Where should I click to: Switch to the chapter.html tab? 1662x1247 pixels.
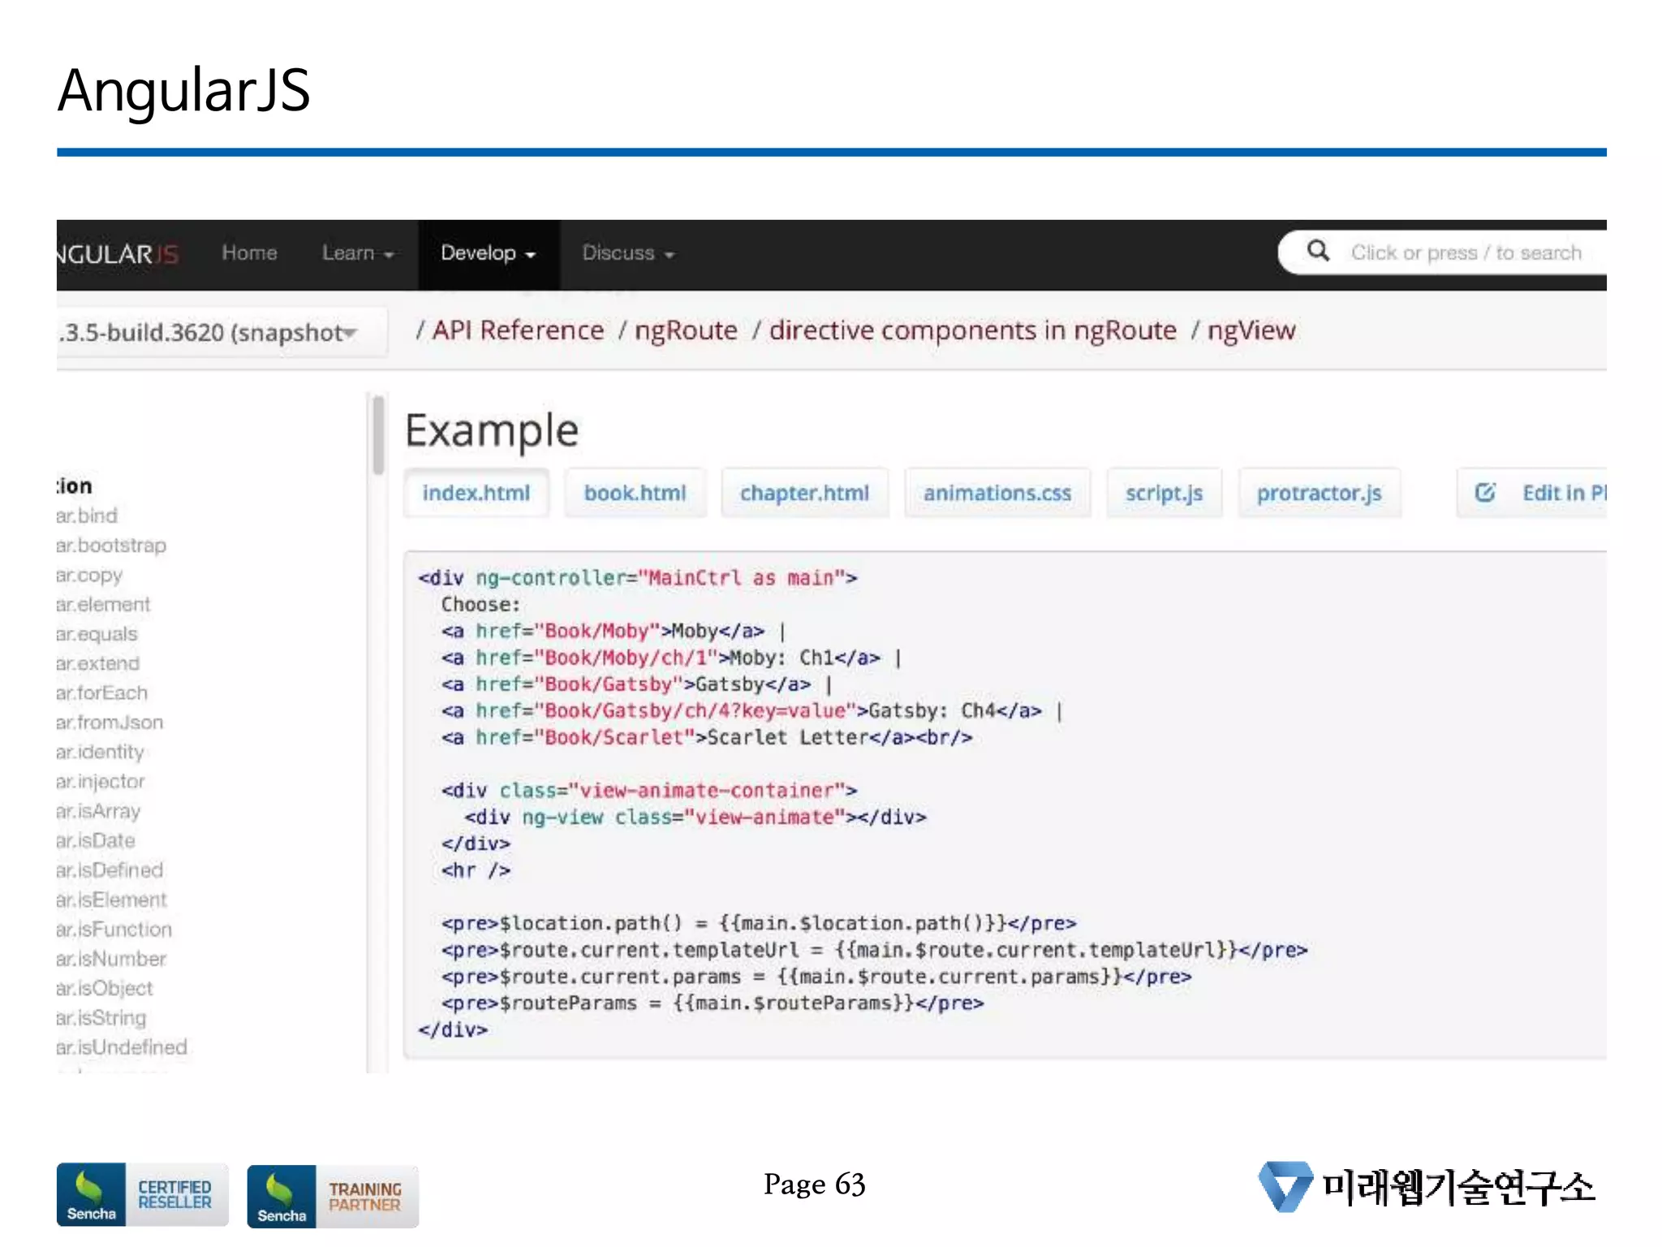pyautogui.click(x=804, y=493)
